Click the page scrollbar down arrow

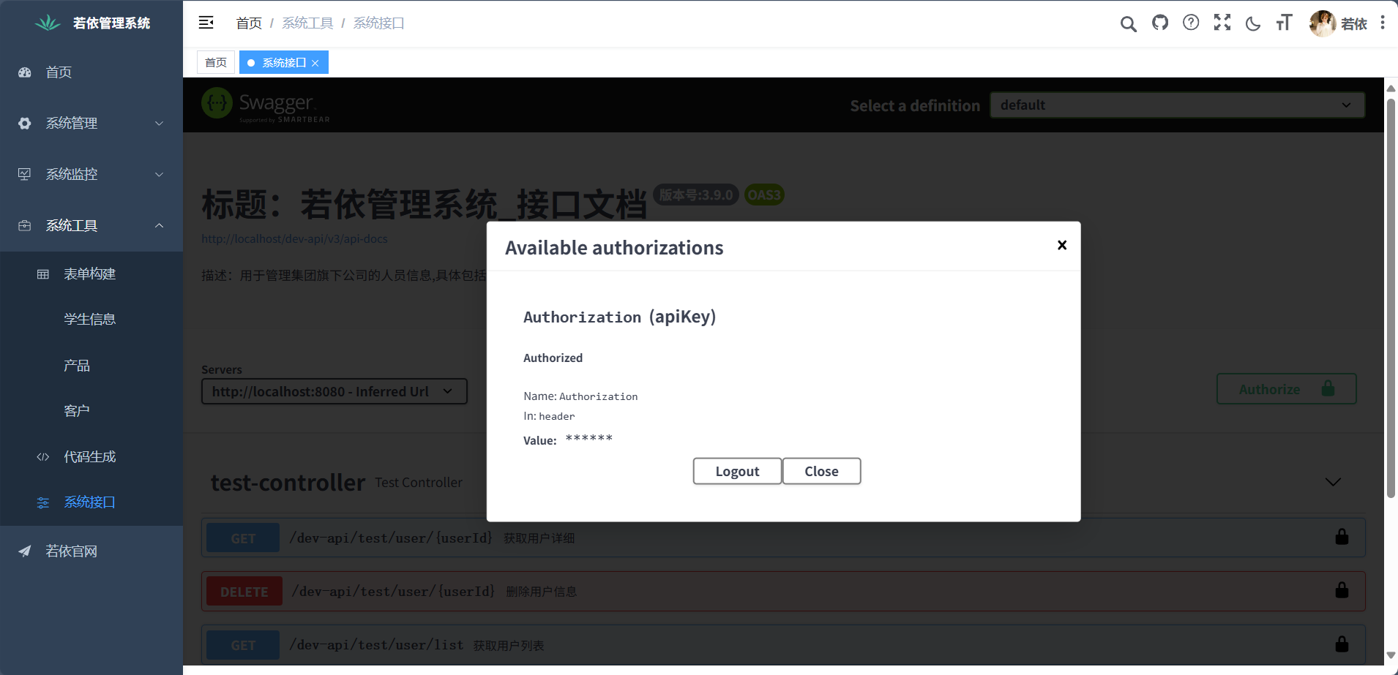click(1391, 656)
